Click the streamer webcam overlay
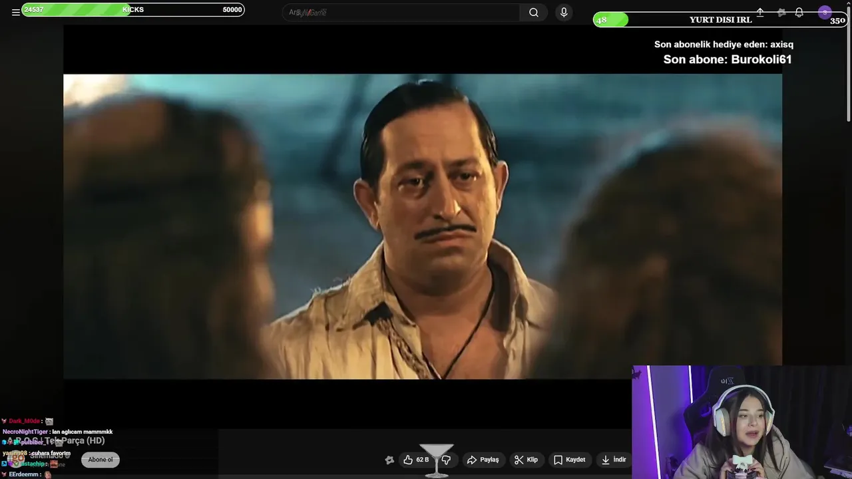Screen dimensions: 852x479 coord(742,422)
